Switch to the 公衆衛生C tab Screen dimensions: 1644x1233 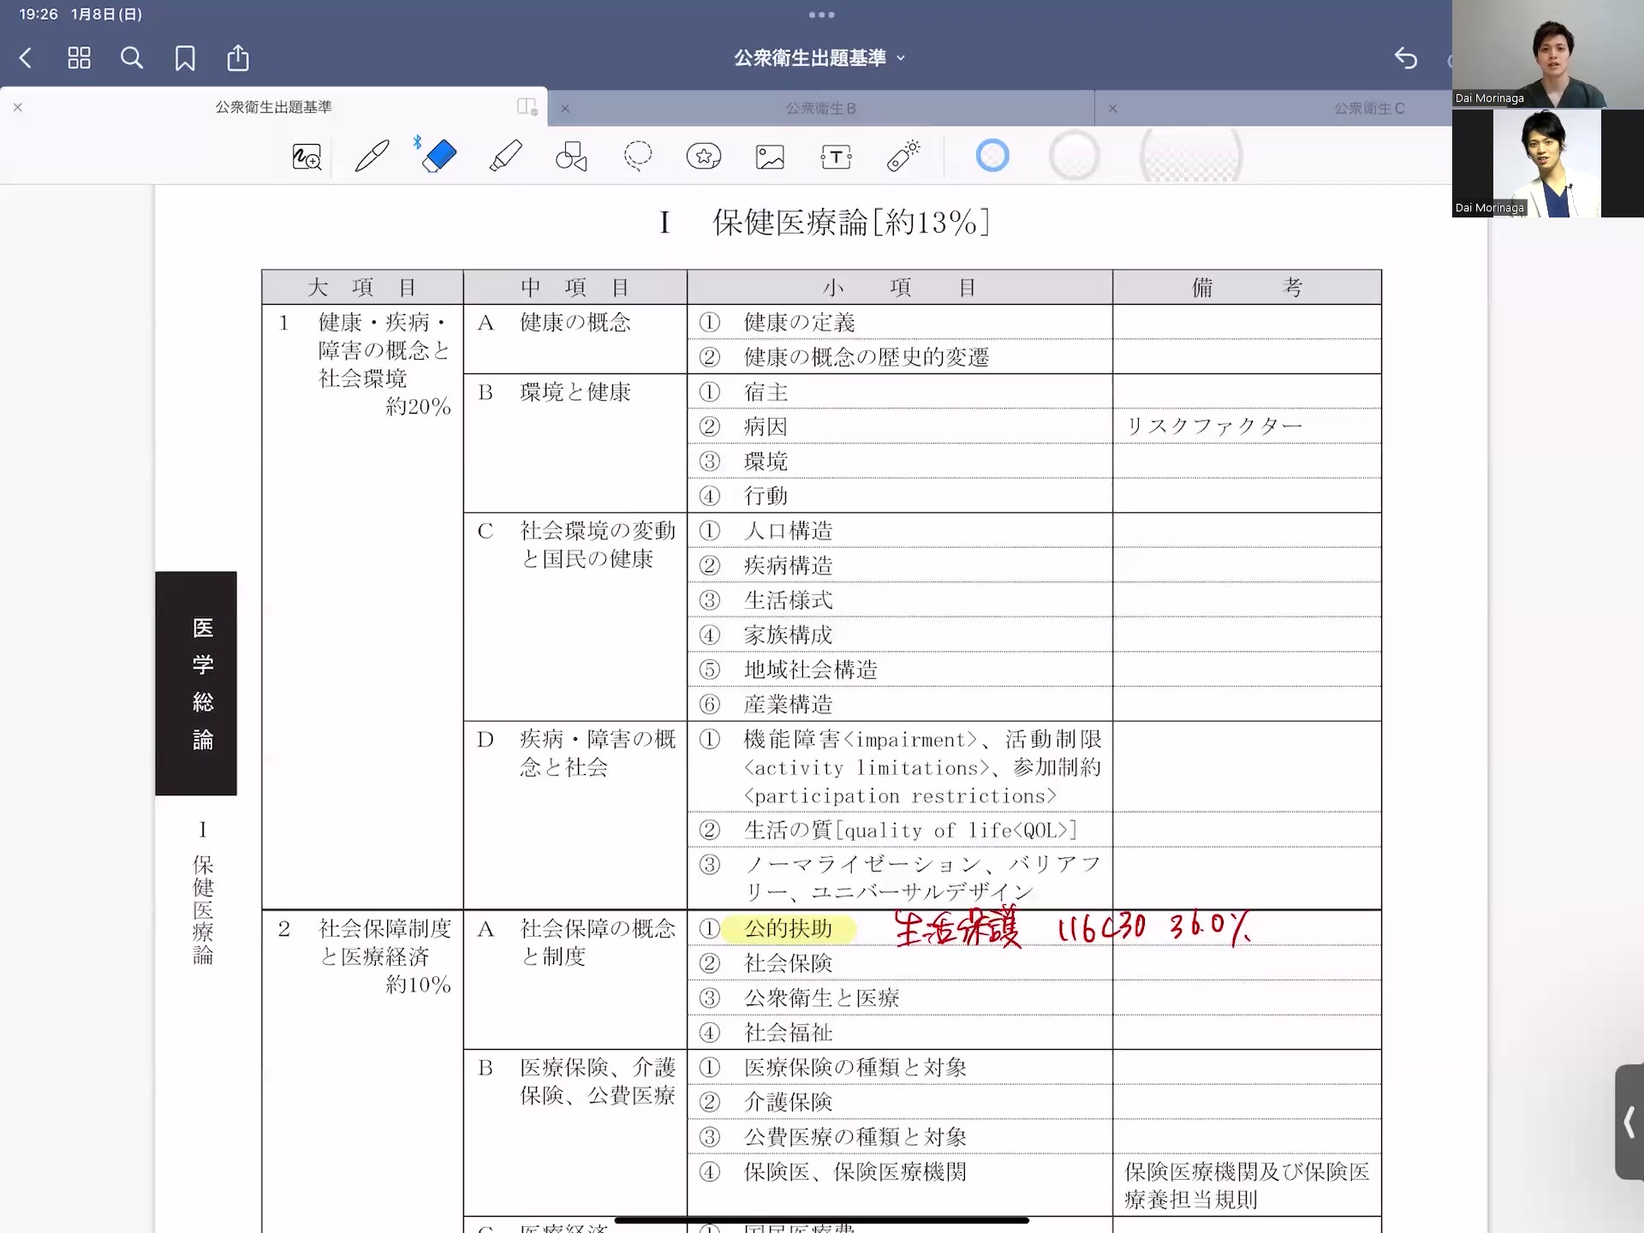click(1368, 109)
